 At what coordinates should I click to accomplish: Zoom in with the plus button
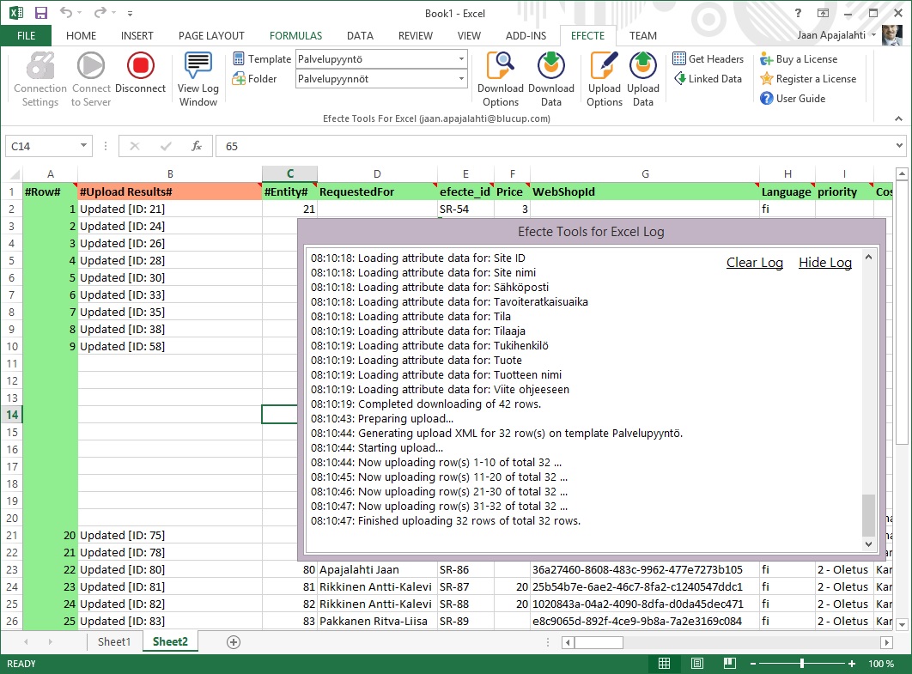click(852, 664)
